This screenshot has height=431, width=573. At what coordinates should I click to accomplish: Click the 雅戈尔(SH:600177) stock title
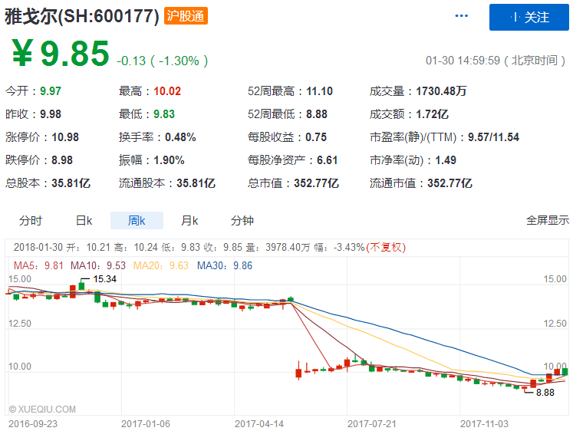(x=82, y=16)
